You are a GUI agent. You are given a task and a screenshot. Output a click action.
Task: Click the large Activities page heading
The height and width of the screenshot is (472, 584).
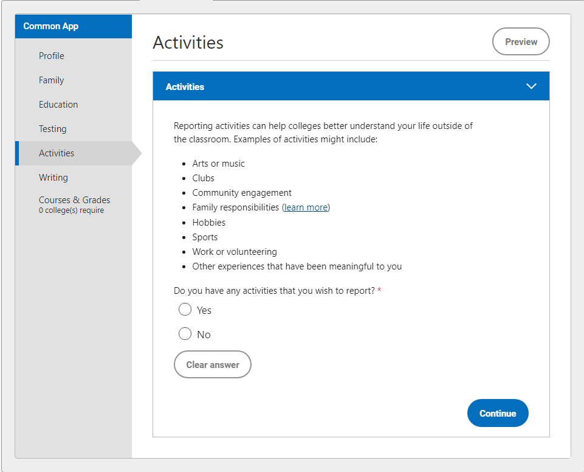tap(188, 43)
